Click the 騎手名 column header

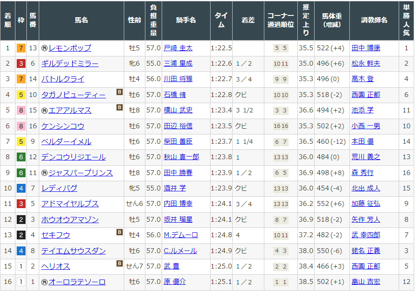(x=186, y=20)
